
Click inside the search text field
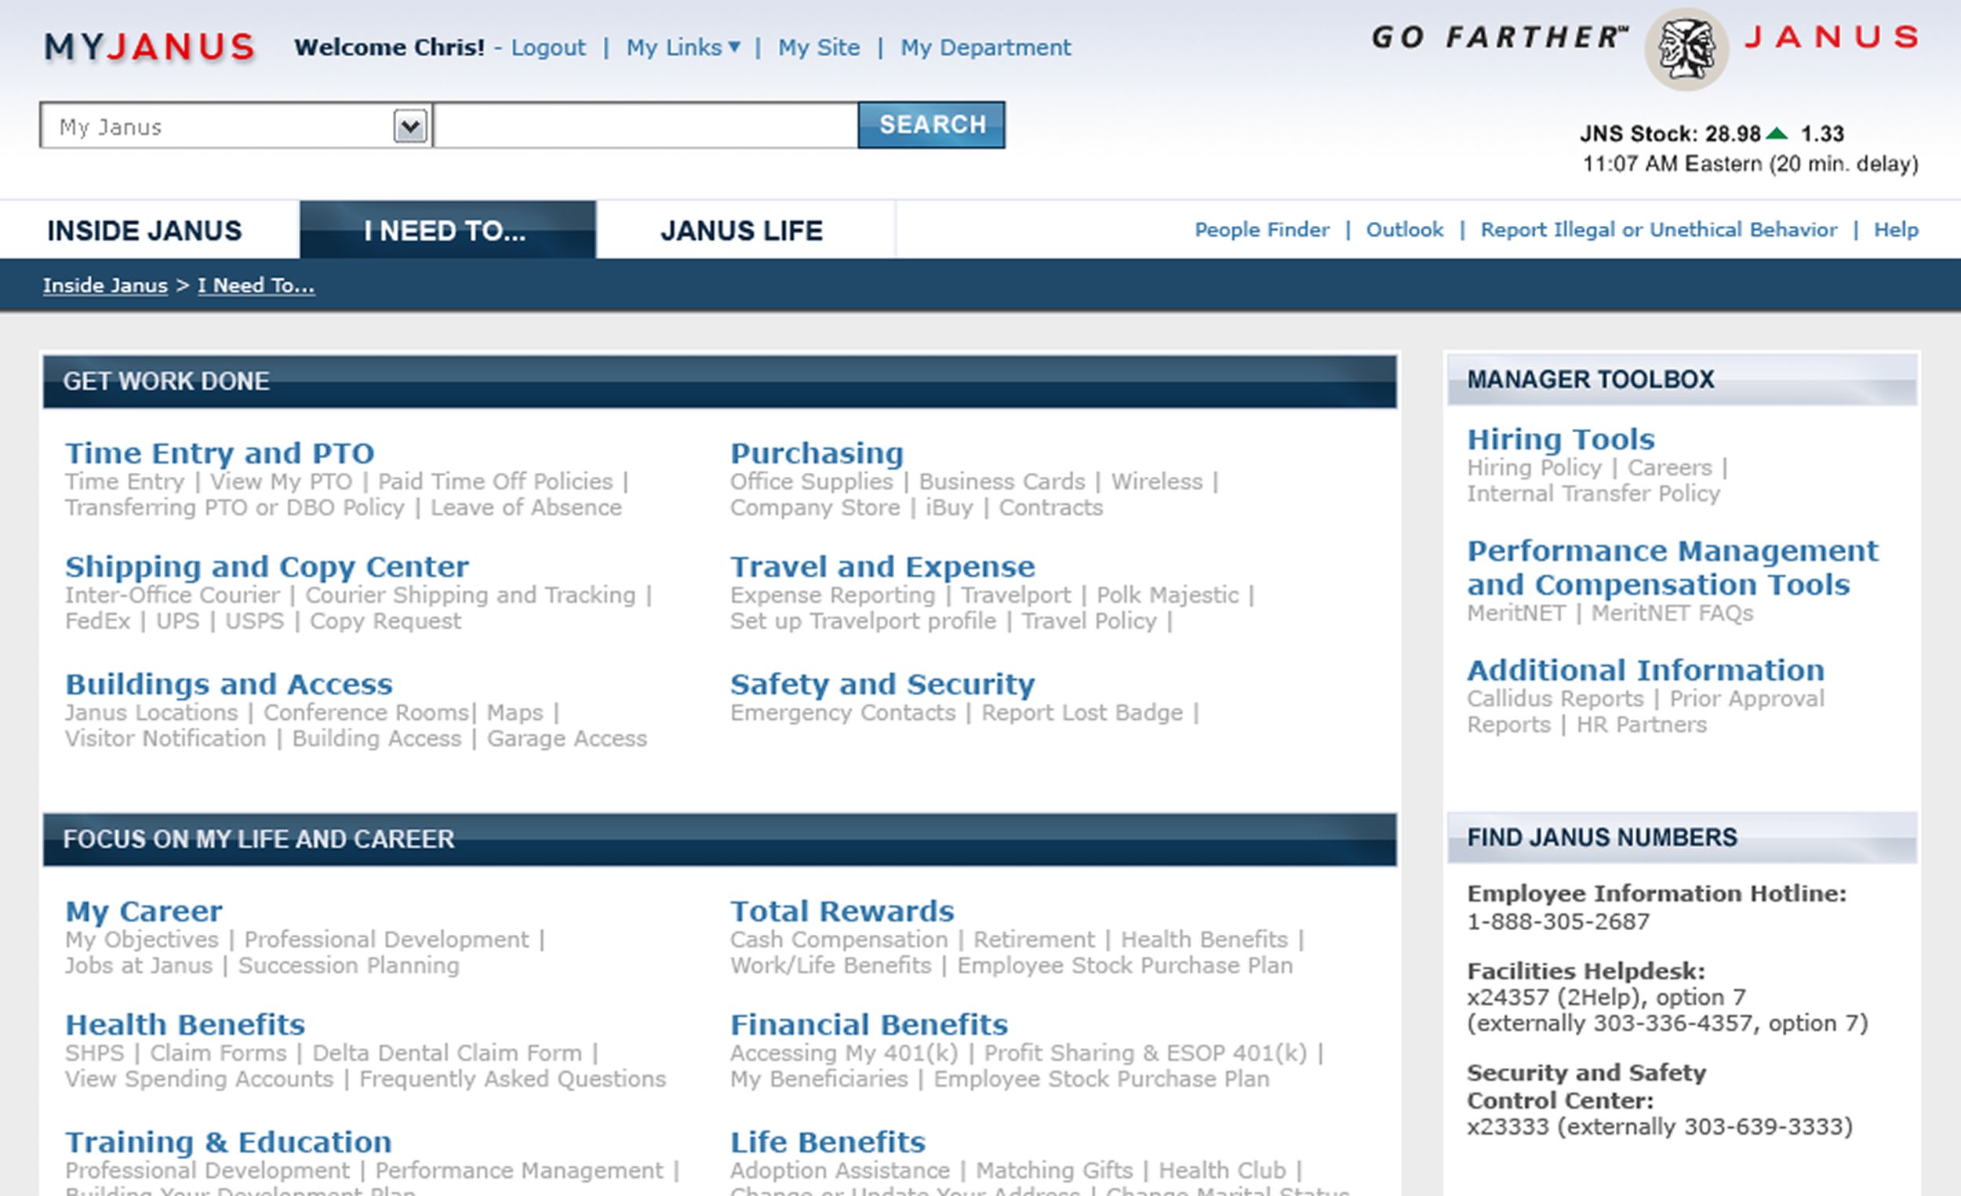(x=645, y=125)
